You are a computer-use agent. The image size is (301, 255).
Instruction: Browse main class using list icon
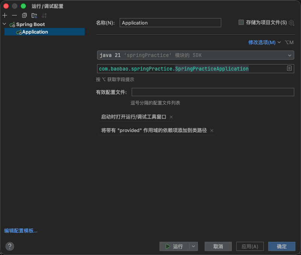point(289,68)
